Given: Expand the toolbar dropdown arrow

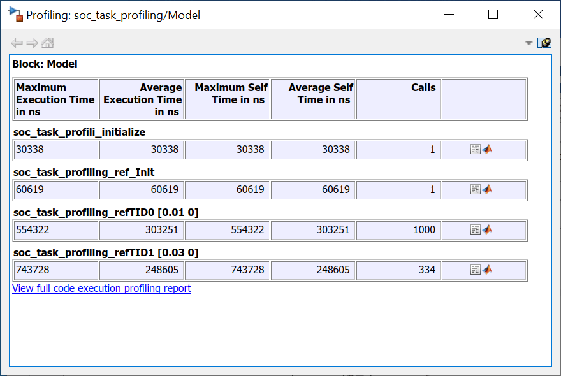Looking at the screenshot, I should [x=528, y=43].
